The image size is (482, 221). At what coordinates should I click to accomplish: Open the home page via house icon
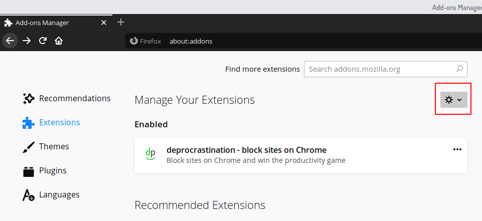click(x=59, y=41)
